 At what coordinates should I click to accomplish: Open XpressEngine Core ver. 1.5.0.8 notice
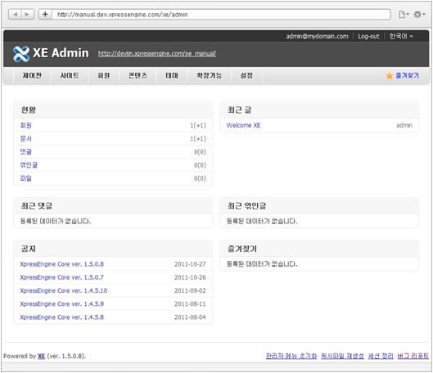[62, 264]
